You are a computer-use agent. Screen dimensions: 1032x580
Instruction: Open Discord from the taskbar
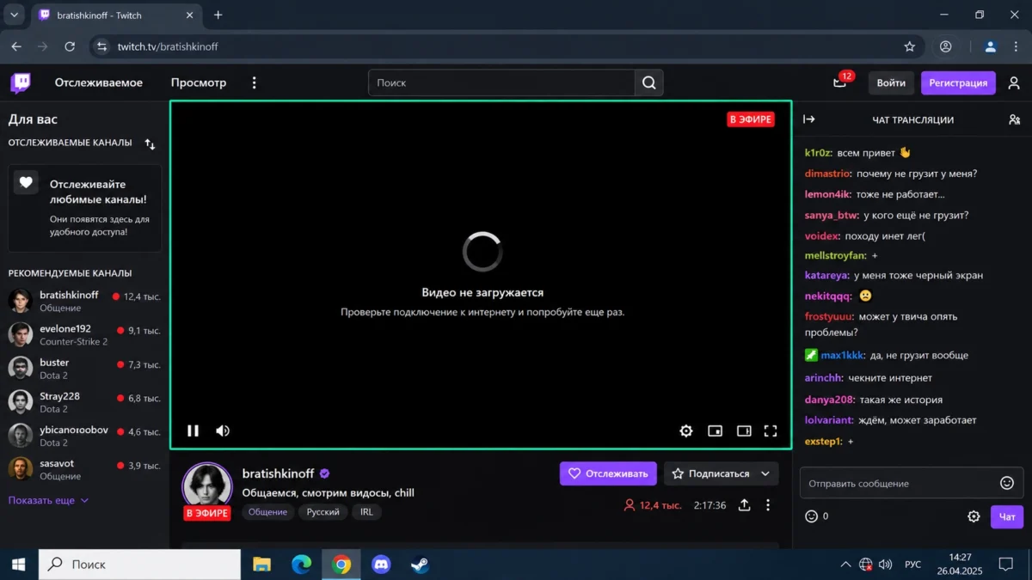pyautogui.click(x=380, y=565)
